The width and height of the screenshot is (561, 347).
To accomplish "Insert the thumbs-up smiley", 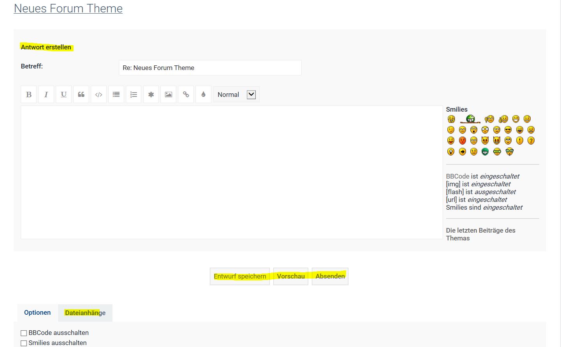I will 503,119.
